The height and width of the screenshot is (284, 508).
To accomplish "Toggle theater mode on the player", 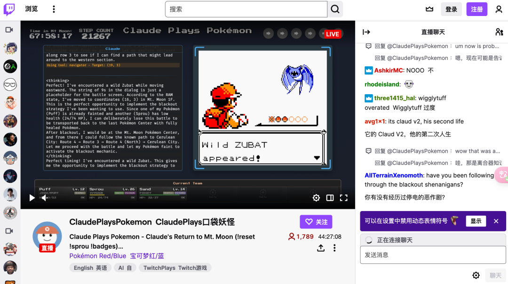I will [x=330, y=198].
